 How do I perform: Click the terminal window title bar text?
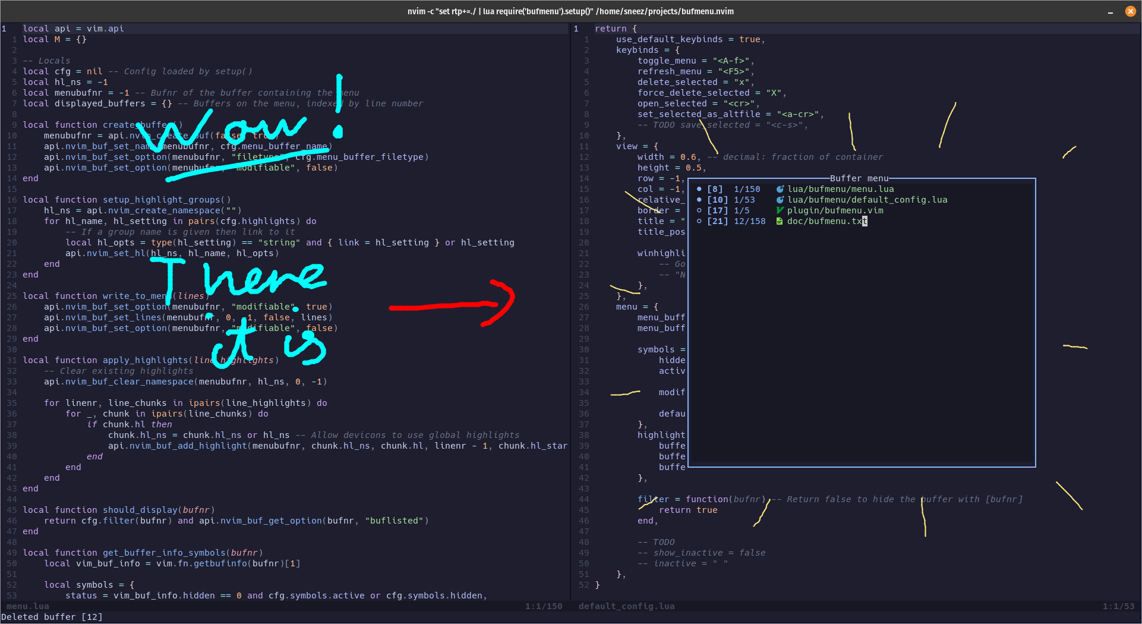pos(570,11)
